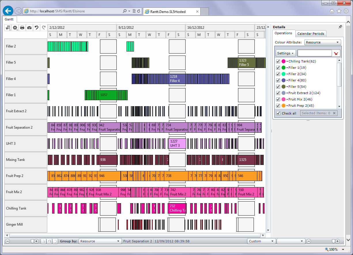Open the Colour Attribute dropdown

click(x=322, y=42)
